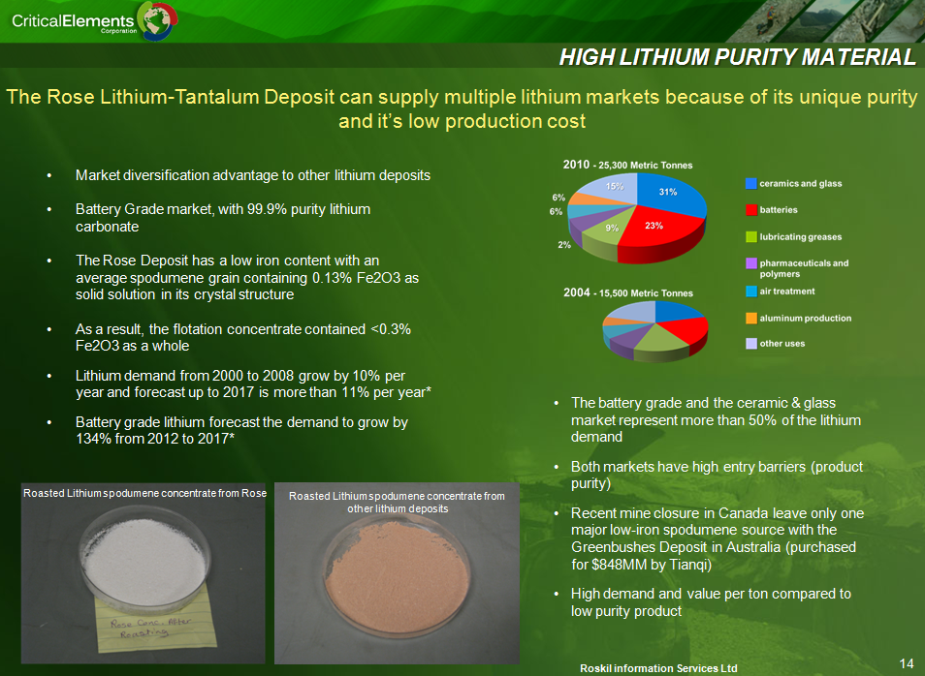Click the 'HIGH LITHIUM PURITY MATERIAL' heading
Screen dimensions: 925x676
click(738, 57)
